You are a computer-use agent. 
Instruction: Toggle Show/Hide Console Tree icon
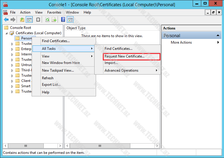29,20
